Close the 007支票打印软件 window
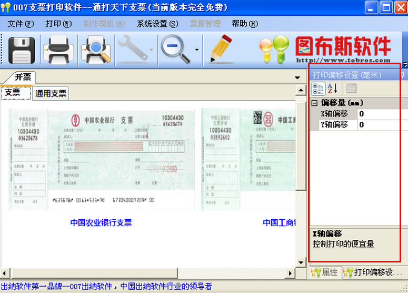This screenshot has width=408, height=293. click(x=401, y=7)
